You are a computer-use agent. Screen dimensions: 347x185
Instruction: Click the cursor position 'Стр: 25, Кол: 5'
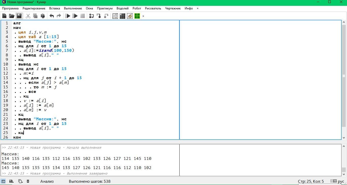[311, 181]
